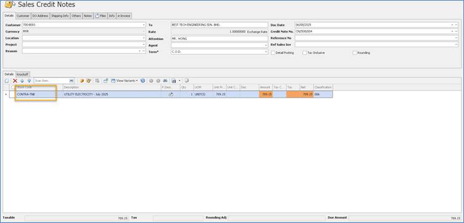This screenshot has width=464, height=223.
Task: Click the Amount column header
Action: [x=266, y=87]
